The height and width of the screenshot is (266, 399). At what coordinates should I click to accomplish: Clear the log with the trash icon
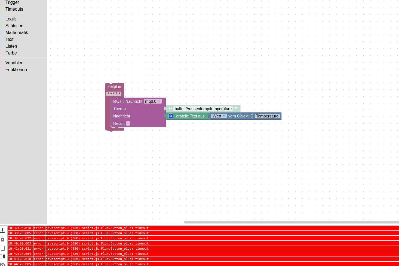coord(2,239)
